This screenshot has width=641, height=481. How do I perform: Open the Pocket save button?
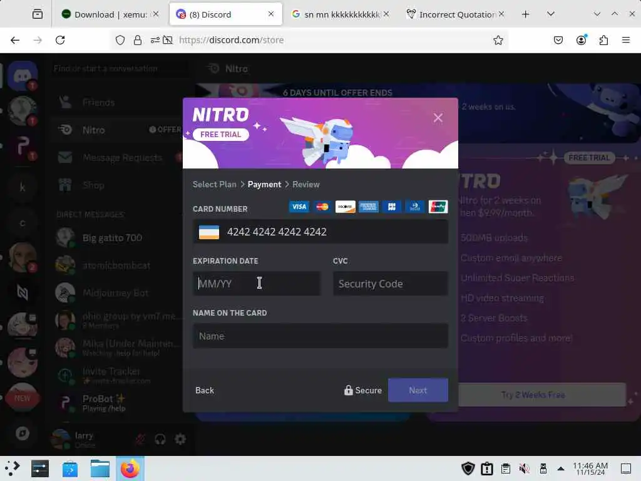[x=558, y=40]
